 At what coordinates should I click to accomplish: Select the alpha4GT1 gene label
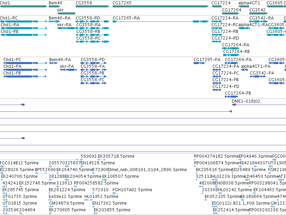click(x=249, y=3)
